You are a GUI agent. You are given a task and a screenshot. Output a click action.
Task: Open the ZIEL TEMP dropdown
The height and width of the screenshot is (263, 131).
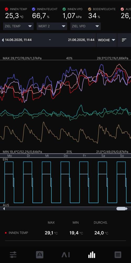point(18,26)
